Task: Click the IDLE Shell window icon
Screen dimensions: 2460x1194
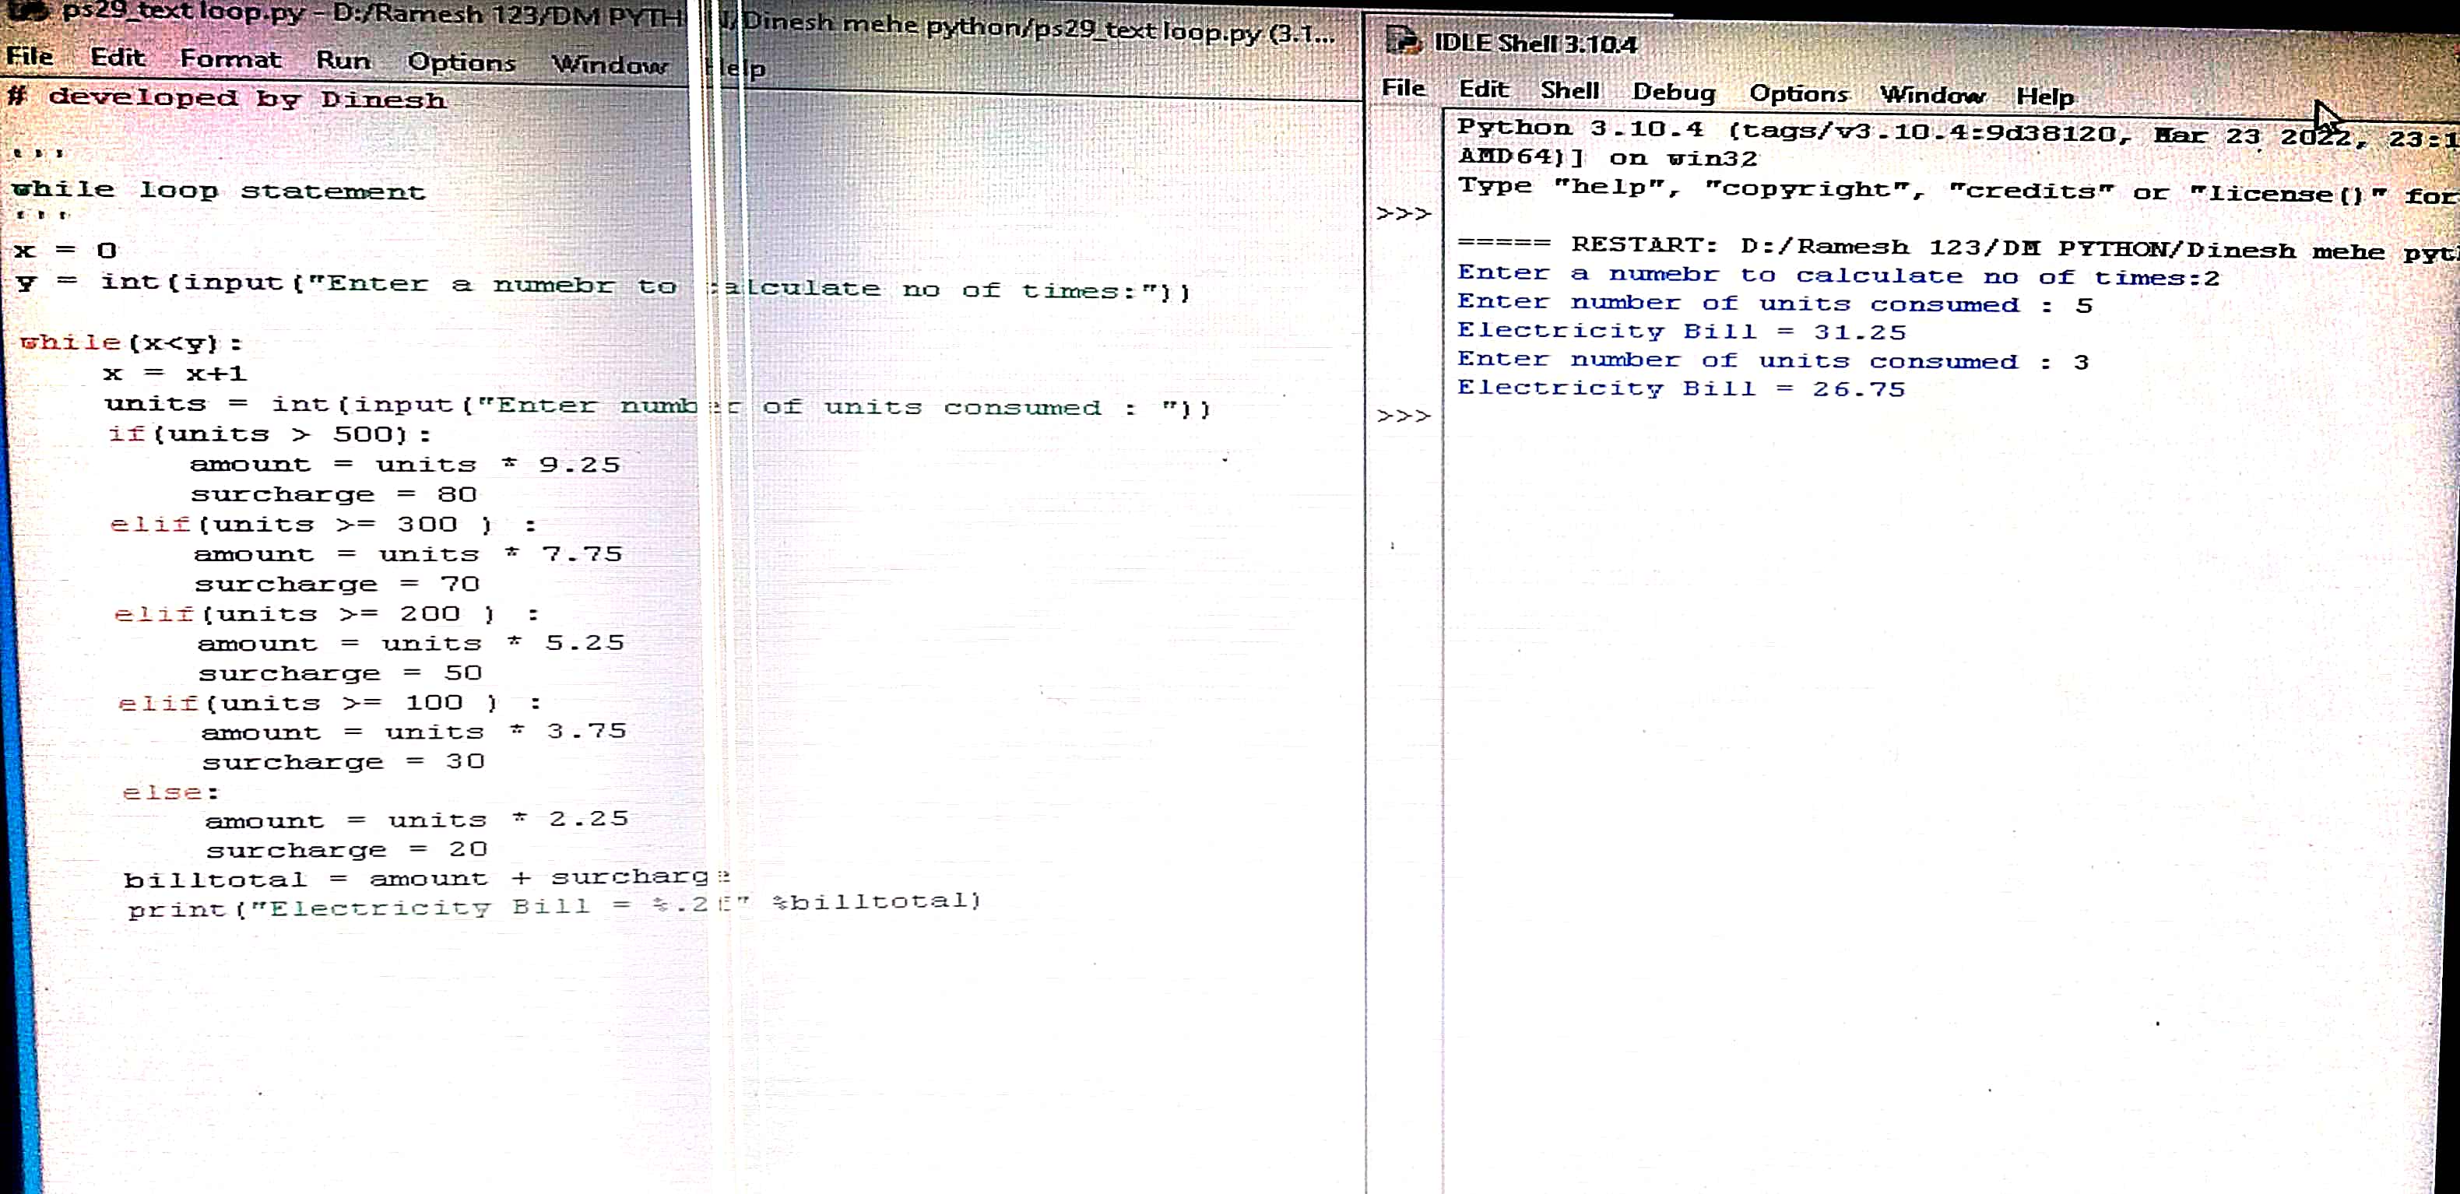Action: click(1402, 41)
